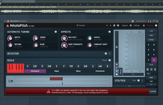This screenshot has height=105, width=163.
Task: Select next preset arrow beside Presets
Action: coord(110,25)
